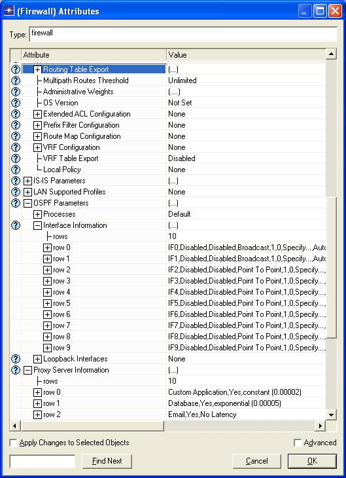346x478 pixels.
Task: Click the Cancel button
Action: [x=257, y=461]
